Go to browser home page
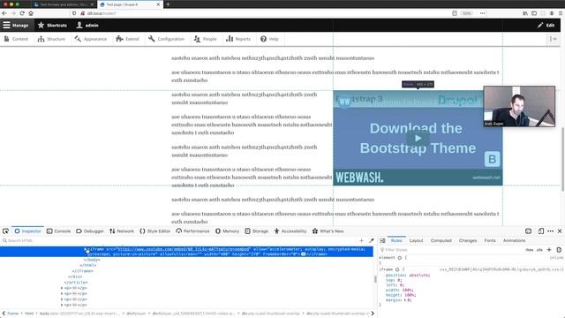The width and height of the screenshot is (565, 318). [x=31, y=13]
